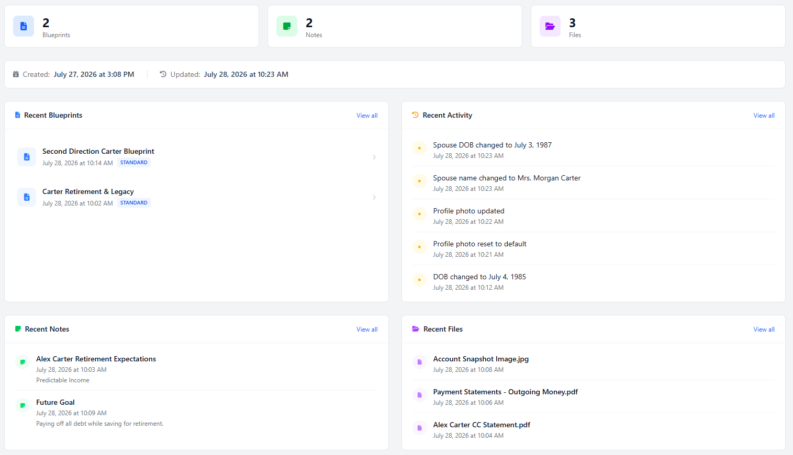Open the Second Direction Carter Blueprint title
Image resolution: width=793 pixels, height=455 pixels.
tap(98, 151)
